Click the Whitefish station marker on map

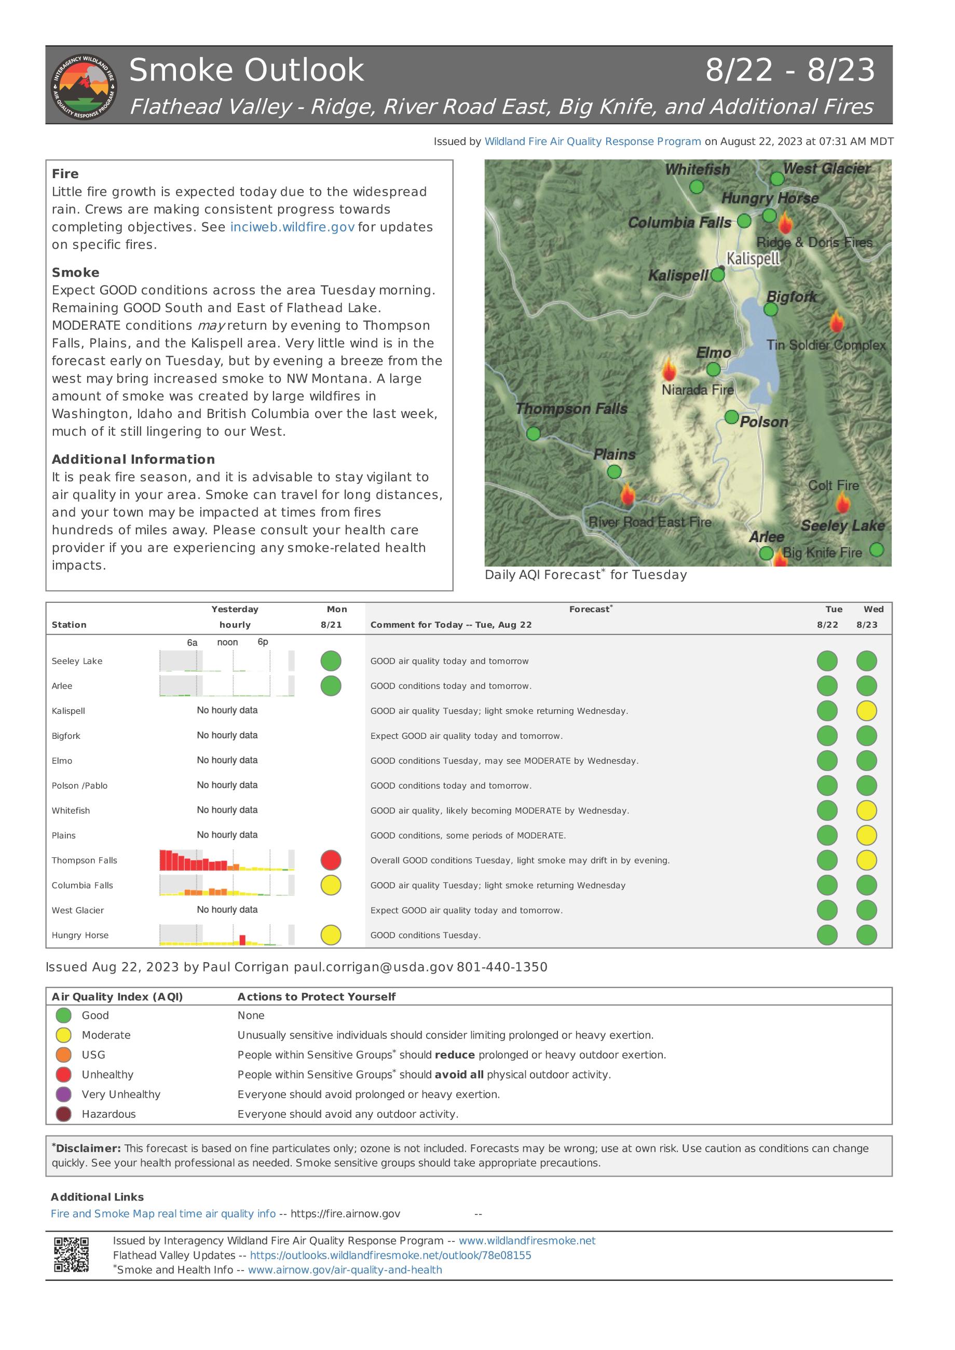(696, 187)
